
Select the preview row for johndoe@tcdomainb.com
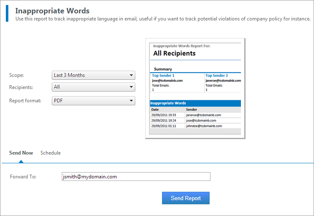pos(195,126)
